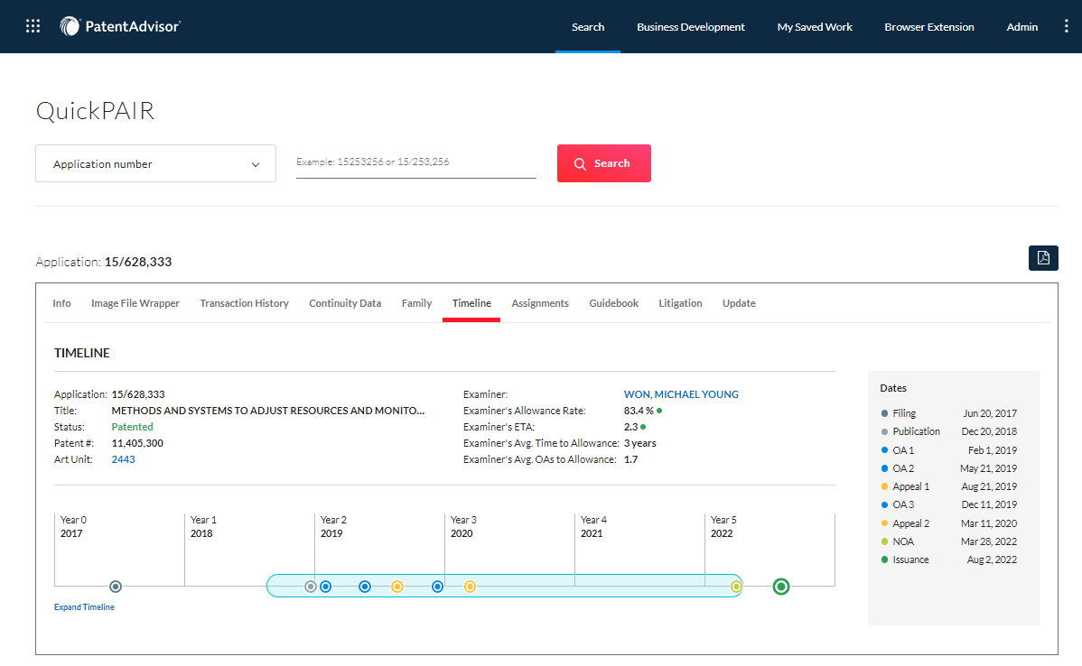1082x666 pixels.
Task: Open the Image File Wrapper tab
Action: (135, 303)
